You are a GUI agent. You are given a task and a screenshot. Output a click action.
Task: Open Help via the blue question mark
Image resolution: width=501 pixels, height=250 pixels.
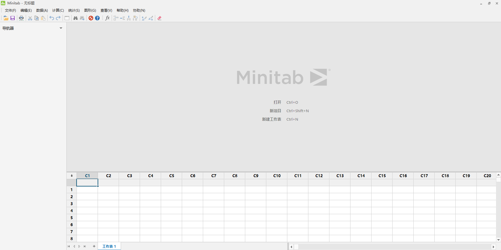(x=97, y=18)
